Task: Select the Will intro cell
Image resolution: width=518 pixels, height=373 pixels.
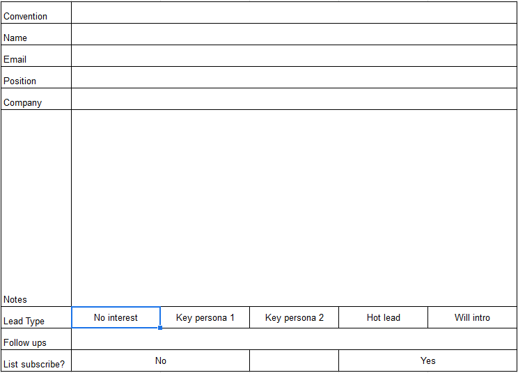Action: (473, 317)
